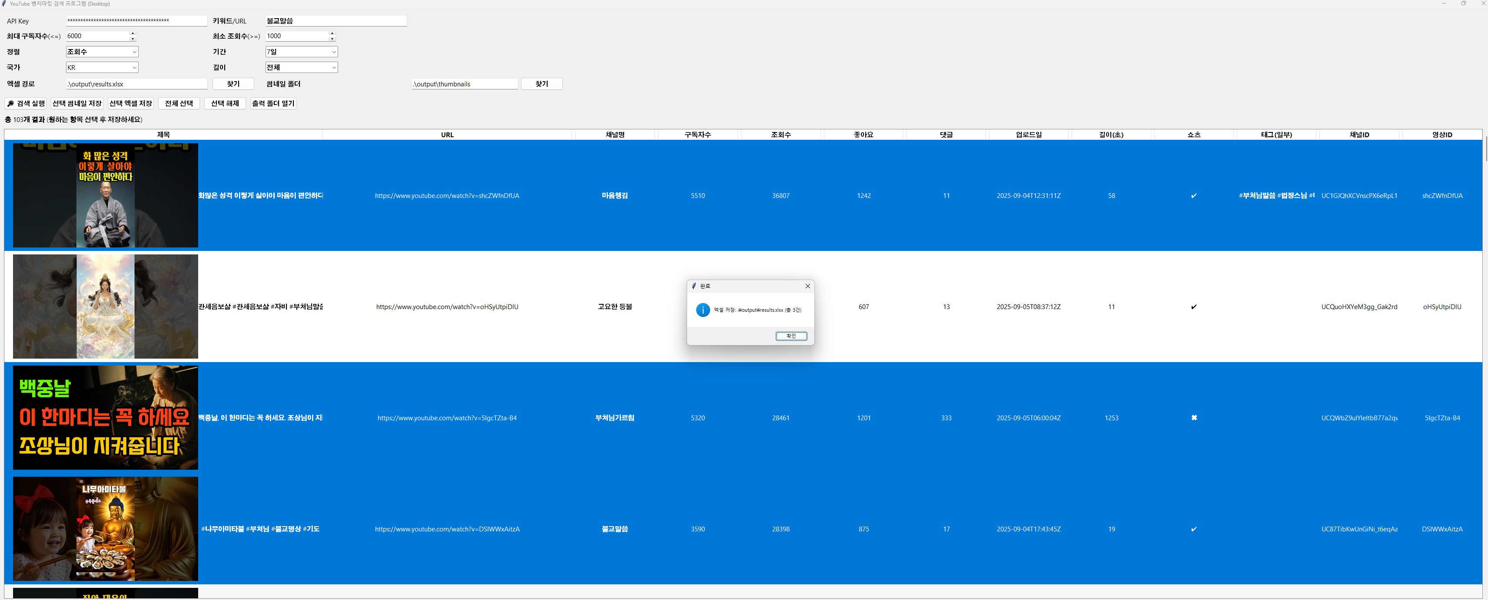Click the 키워드/URL input field
The image size is (1488, 600).
(335, 21)
